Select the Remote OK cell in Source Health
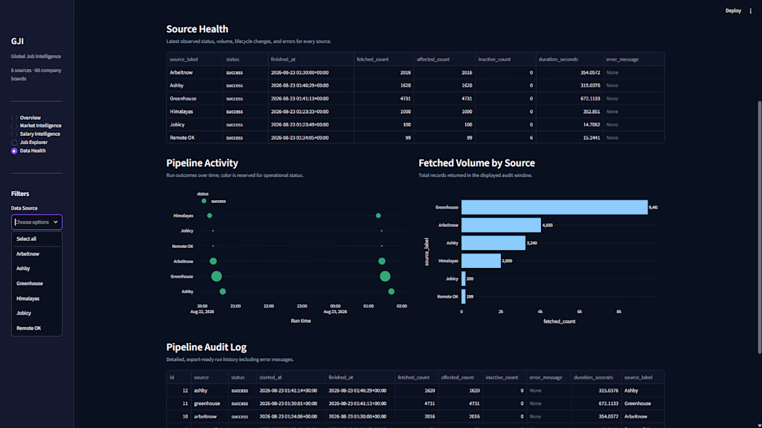Screen dimensions: 762x428 pyautogui.click(x=195, y=138)
